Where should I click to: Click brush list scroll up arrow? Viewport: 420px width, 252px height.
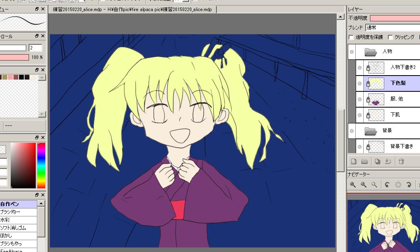pos(41,203)
